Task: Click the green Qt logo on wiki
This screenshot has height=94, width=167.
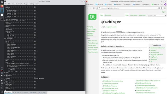Action: coord(92,17)
